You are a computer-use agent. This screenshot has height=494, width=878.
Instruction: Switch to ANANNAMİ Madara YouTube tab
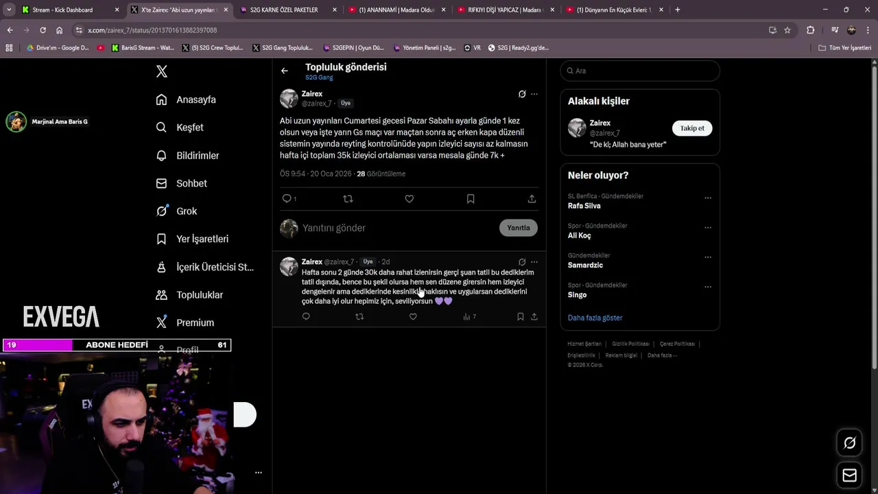click(x=398, y=10)
